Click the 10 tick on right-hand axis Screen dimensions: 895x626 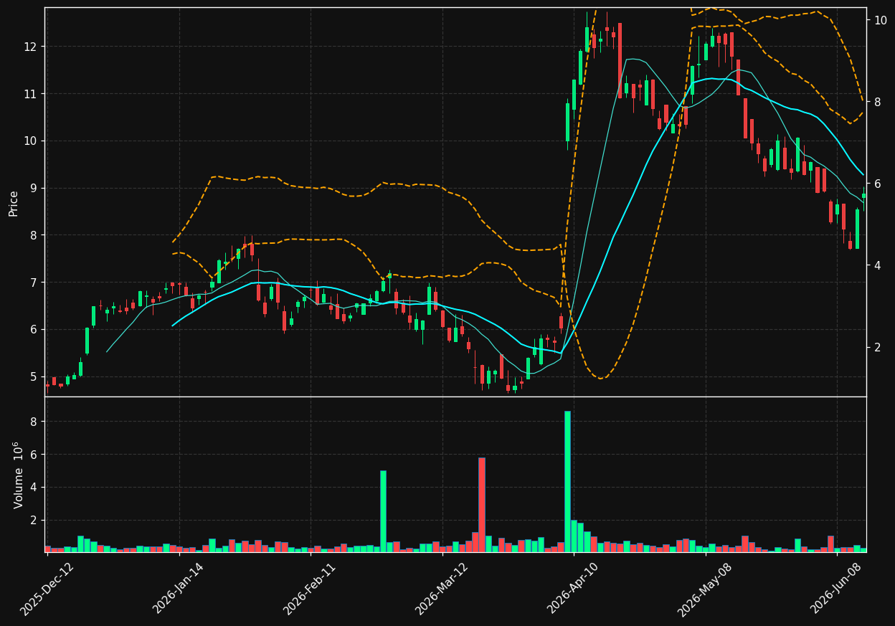coord(880,20)
